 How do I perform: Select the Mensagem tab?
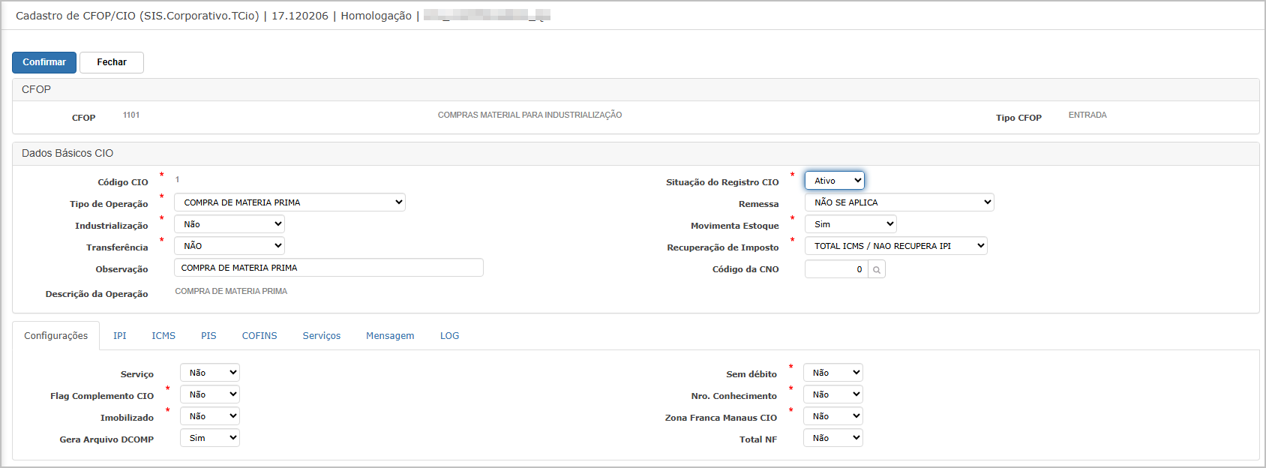click(390, 336)
